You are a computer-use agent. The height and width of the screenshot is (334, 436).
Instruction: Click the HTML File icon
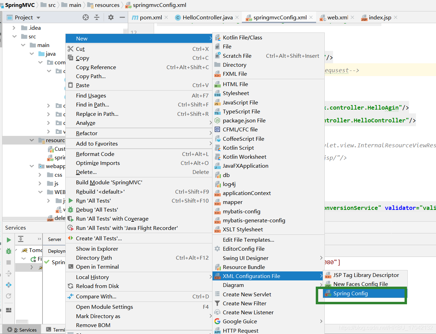click(217, 84)
